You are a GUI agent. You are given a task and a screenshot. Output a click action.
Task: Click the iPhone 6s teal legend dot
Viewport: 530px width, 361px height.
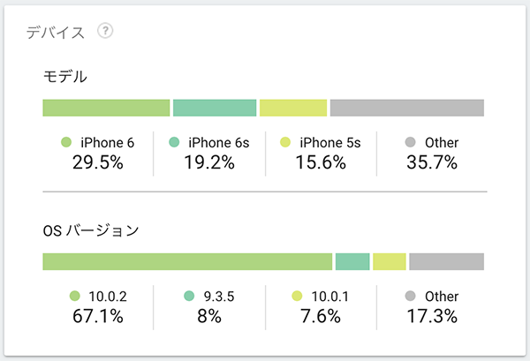(174, 142)
